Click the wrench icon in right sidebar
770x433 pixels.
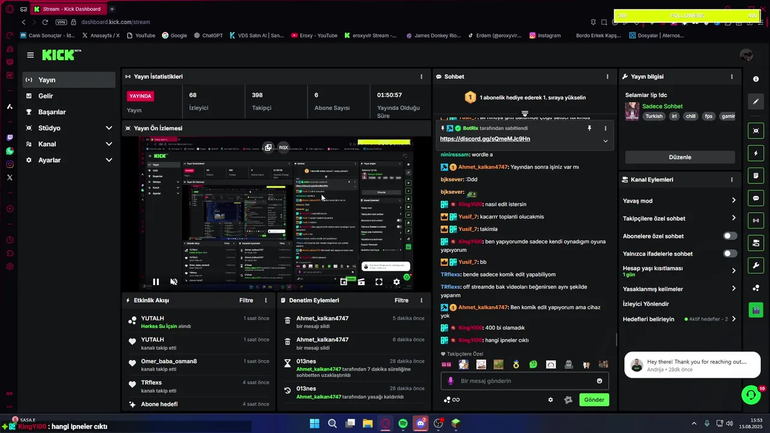coord(756,265)
